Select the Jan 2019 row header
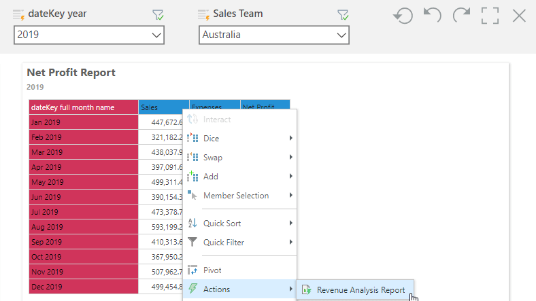 [x=84, y=122]
